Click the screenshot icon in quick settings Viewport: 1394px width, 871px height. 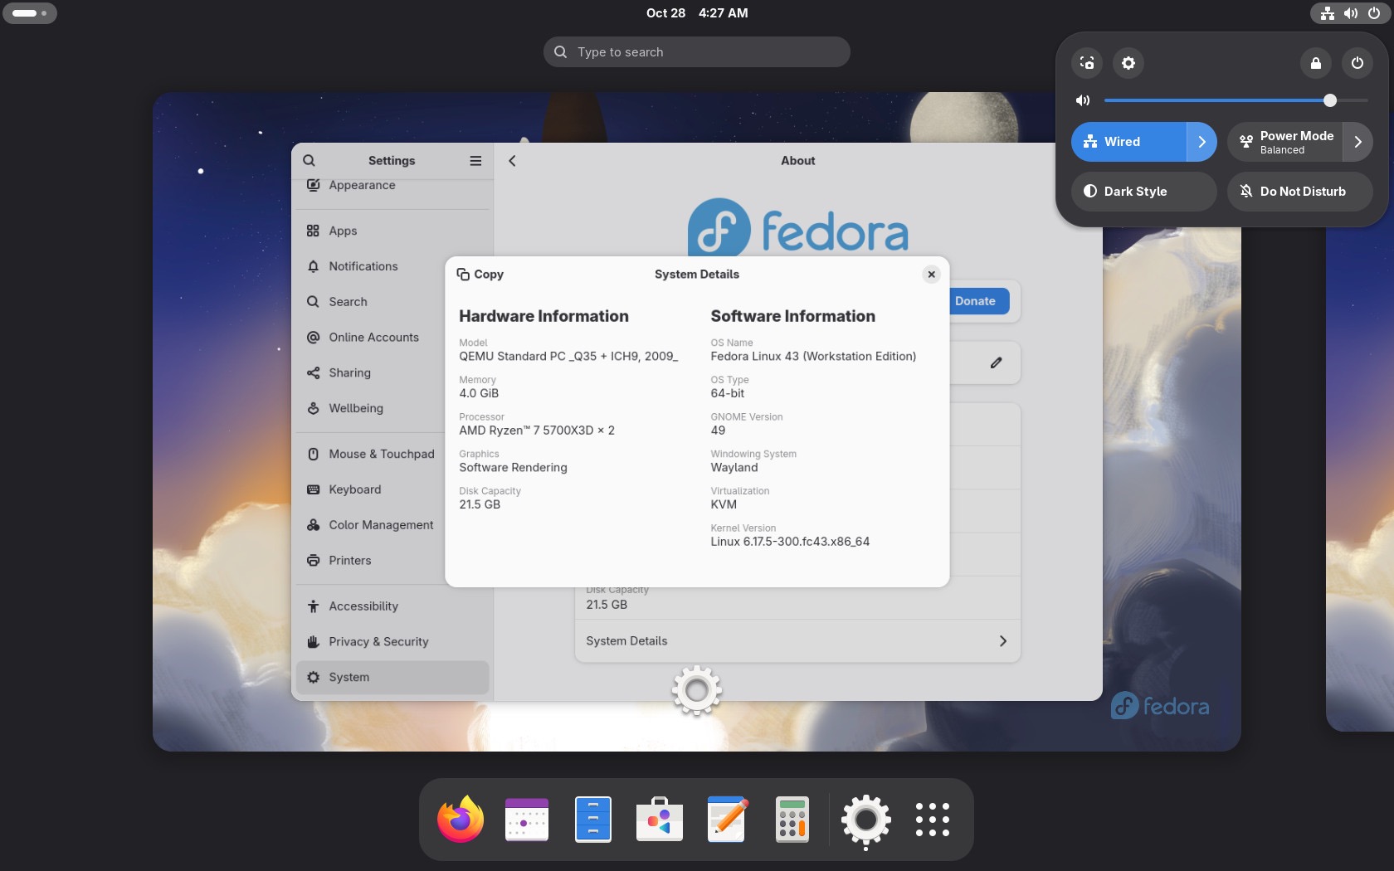point(1087,63)
